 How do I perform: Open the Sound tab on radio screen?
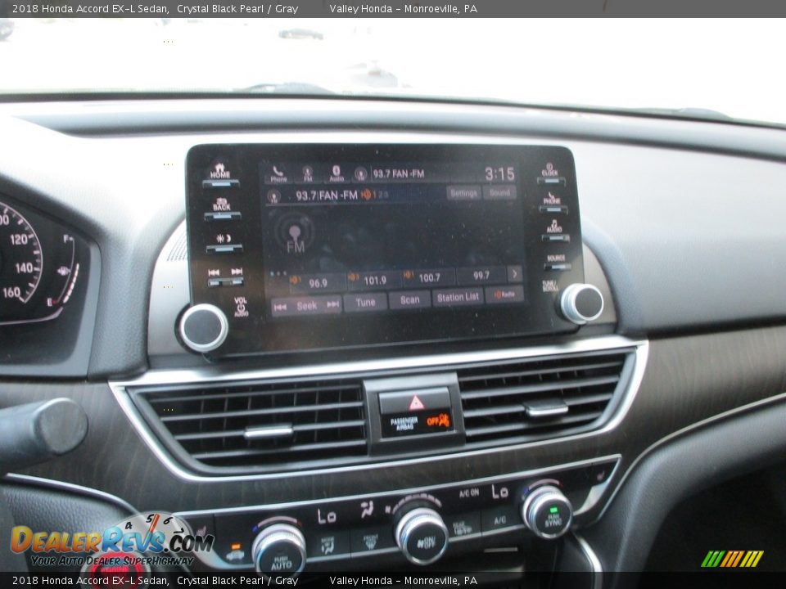(499, 193)
